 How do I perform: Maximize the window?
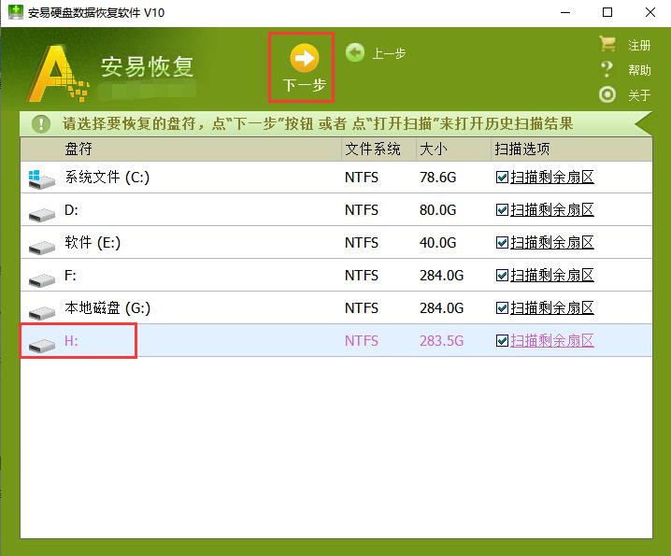point(607,12)
